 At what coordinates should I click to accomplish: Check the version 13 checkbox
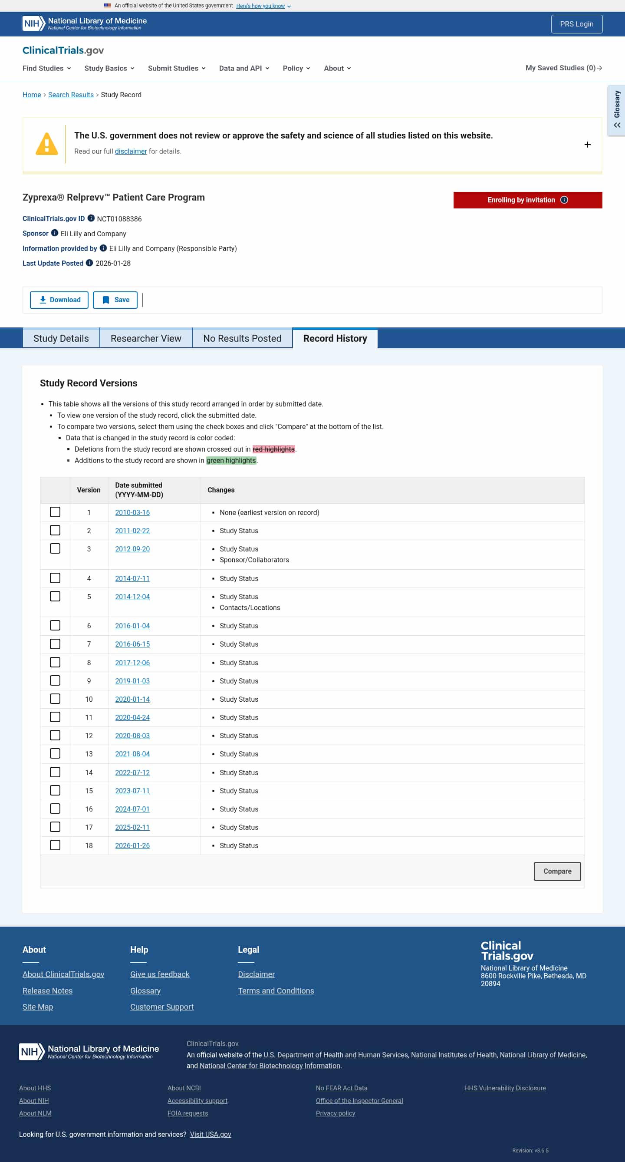55,753
